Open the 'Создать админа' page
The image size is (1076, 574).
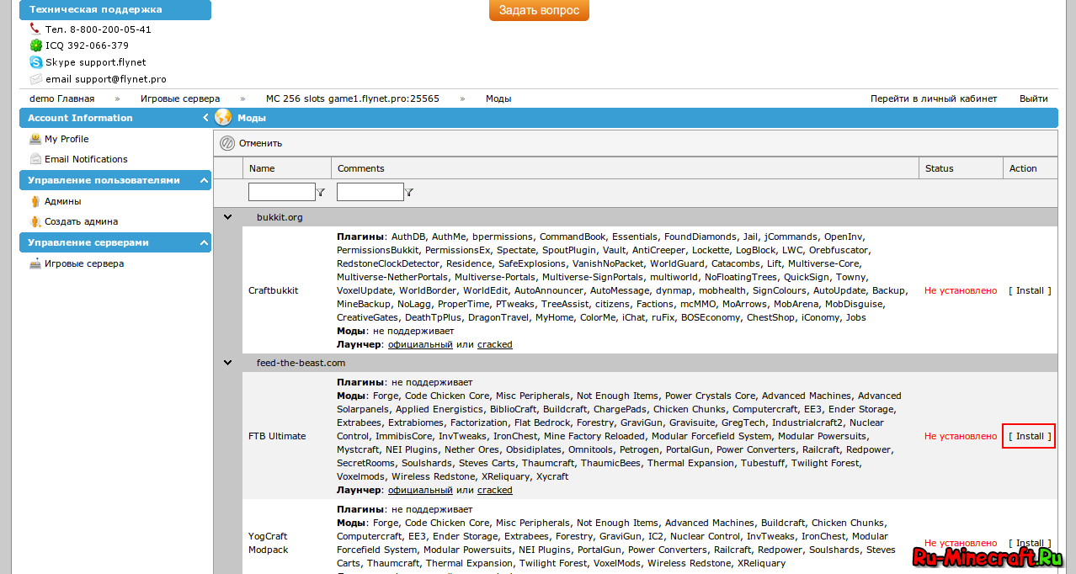(x=81, y=221)
